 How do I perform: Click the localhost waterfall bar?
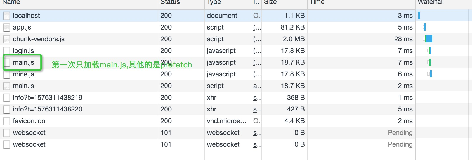point(419,15)
